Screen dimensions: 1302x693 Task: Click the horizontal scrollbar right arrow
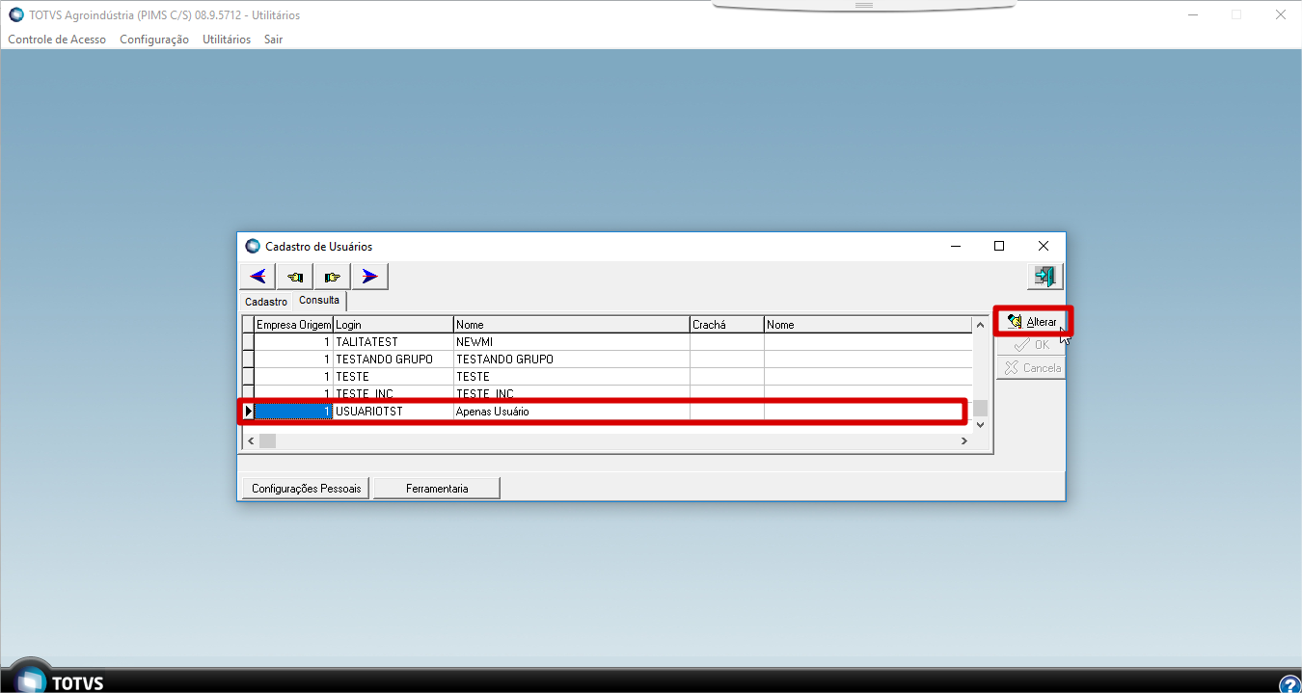(963, 440)
